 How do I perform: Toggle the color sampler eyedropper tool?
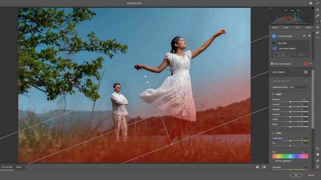(317, 161)
